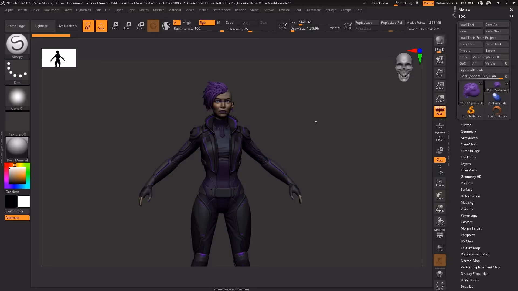Open the Alpha 01 selector
518x291 pixels.
click(x=17, y=98)
